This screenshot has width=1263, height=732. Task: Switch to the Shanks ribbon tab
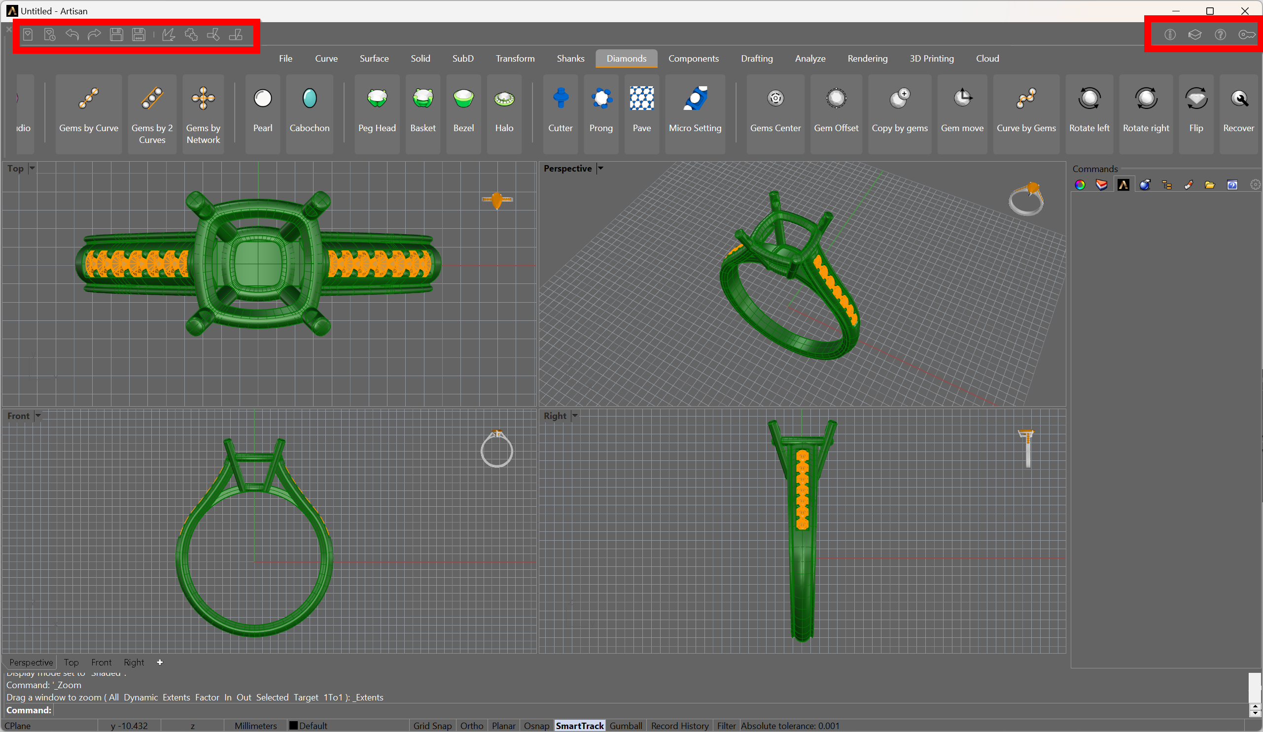point(570,59)
